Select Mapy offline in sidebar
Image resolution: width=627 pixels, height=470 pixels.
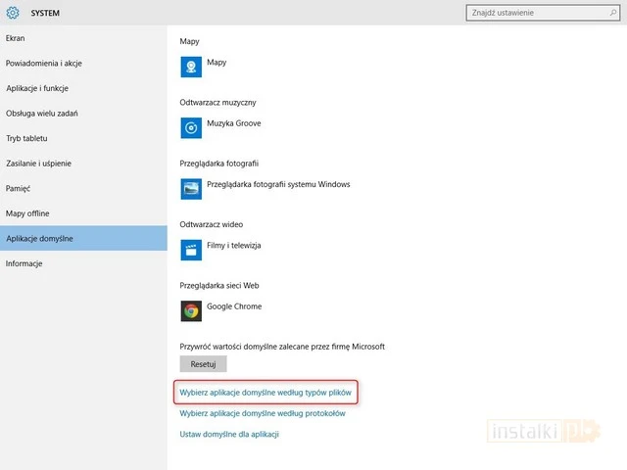tap(27, 213)
